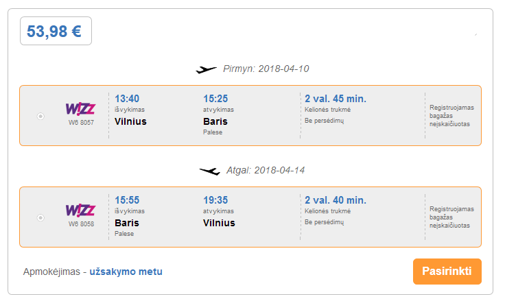
Task: Open the užsakymo metu payment link
Action: (126, 272)
